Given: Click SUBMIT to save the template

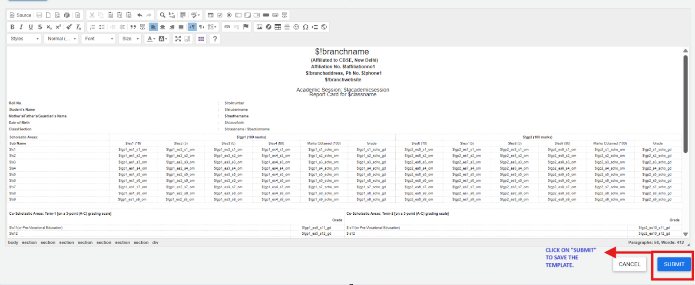Looking at the screenshot, I should [674, 264].
